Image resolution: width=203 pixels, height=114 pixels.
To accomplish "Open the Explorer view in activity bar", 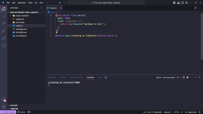I will (x=3, y=9).
